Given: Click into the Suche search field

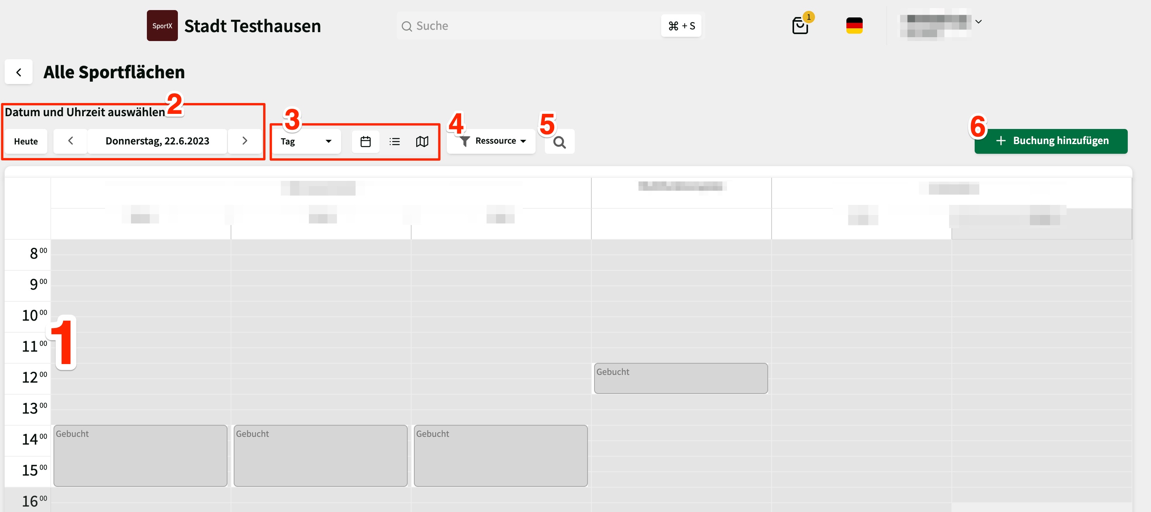Looking at the screenshot, I should pyautogui.click(x=527, y=26).
